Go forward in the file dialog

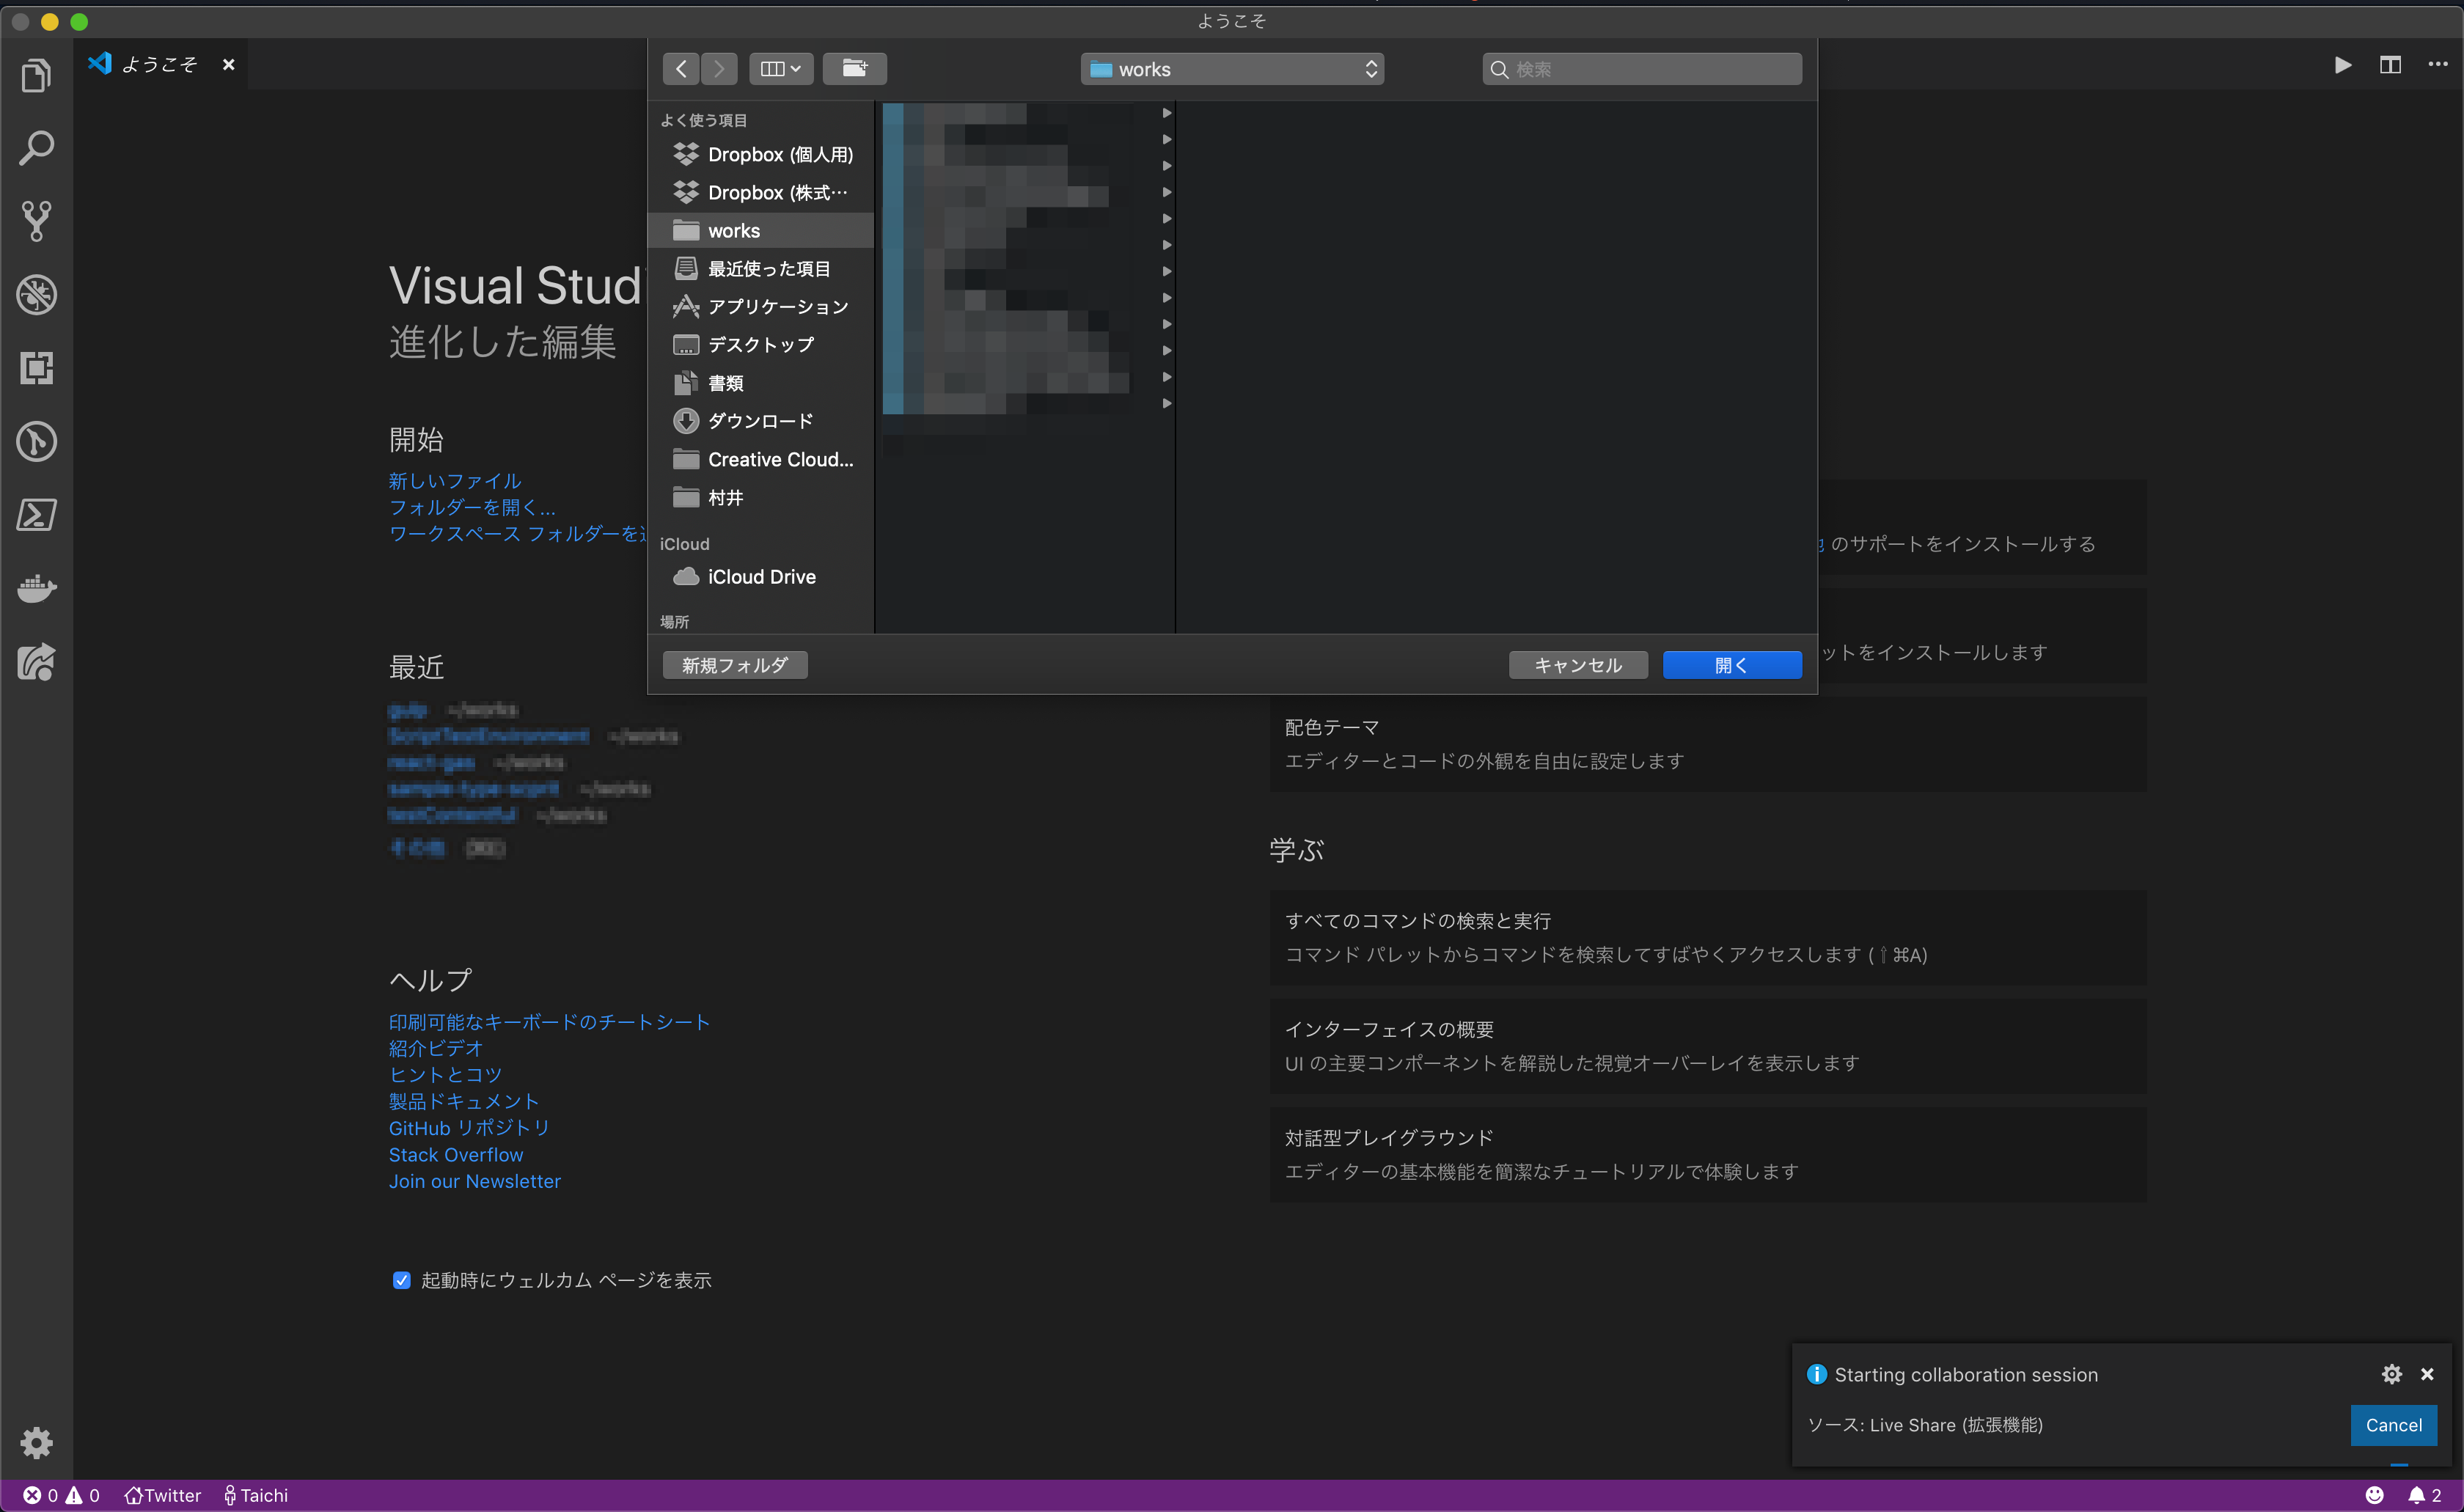[x=719, y=69]
